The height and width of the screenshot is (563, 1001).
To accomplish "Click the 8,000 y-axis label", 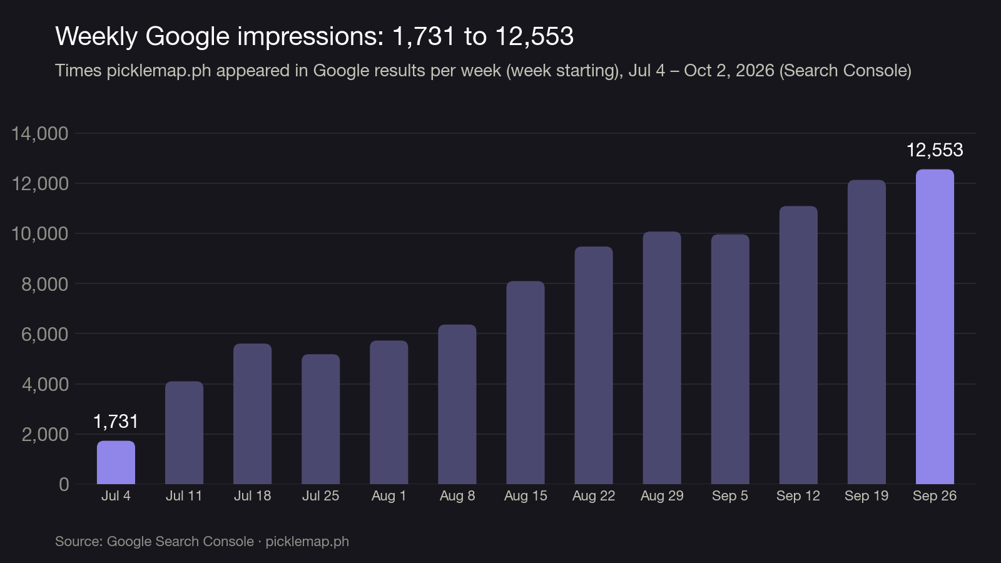I will tap(45, 284).
